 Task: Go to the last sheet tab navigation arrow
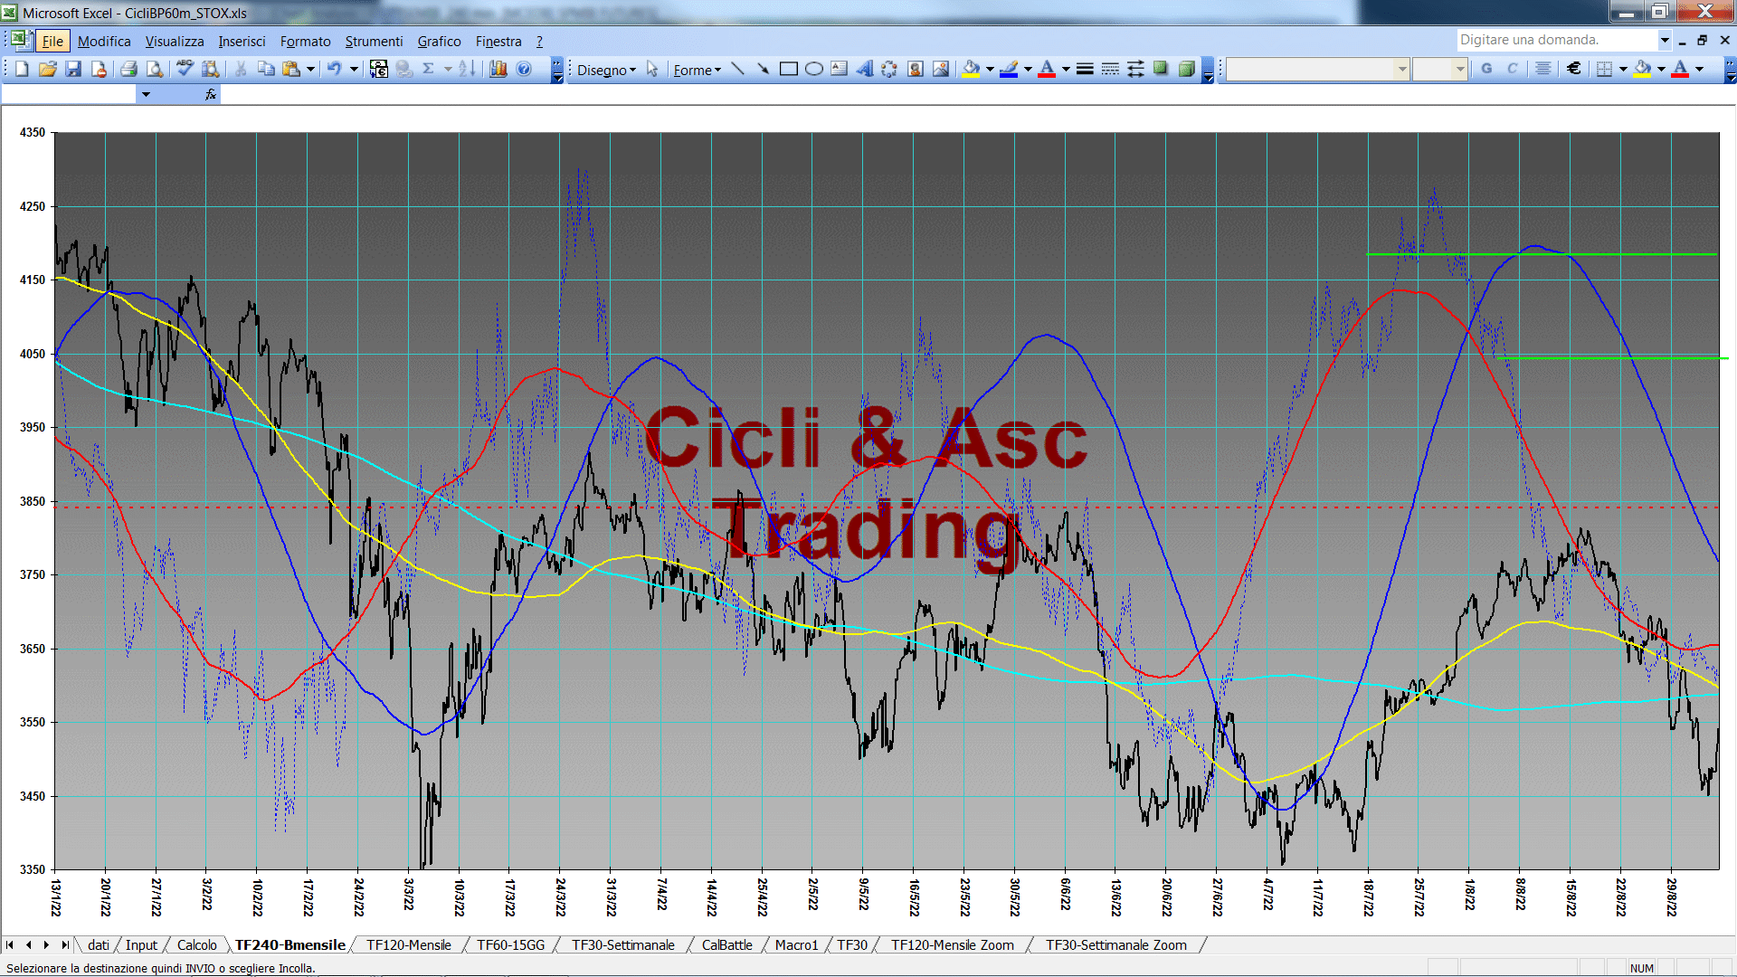click(65, 944)
